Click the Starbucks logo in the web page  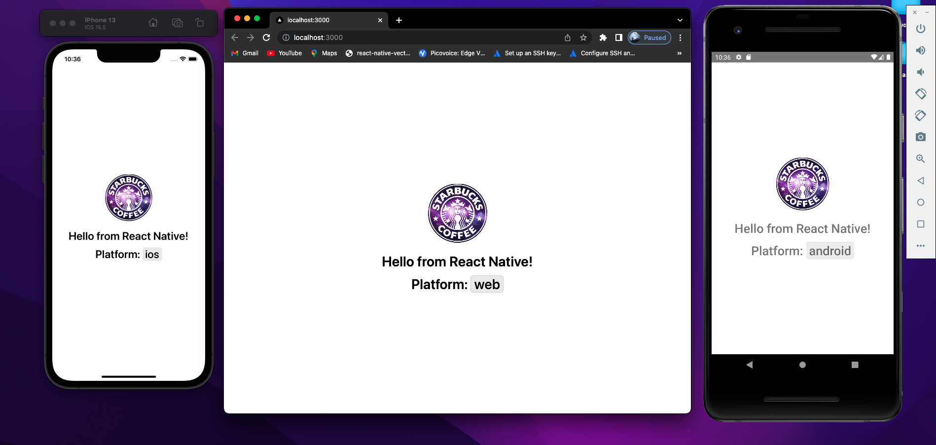coord(458,213)
